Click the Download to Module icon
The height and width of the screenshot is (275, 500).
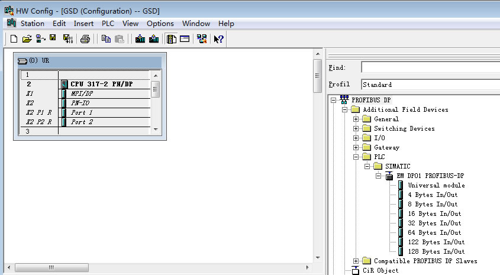click(140, 39)
